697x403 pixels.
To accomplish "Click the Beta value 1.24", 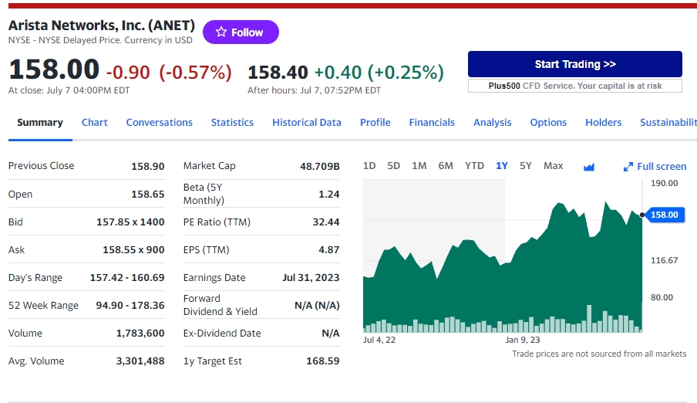I will pyautogui.click(x=329, y=194).
